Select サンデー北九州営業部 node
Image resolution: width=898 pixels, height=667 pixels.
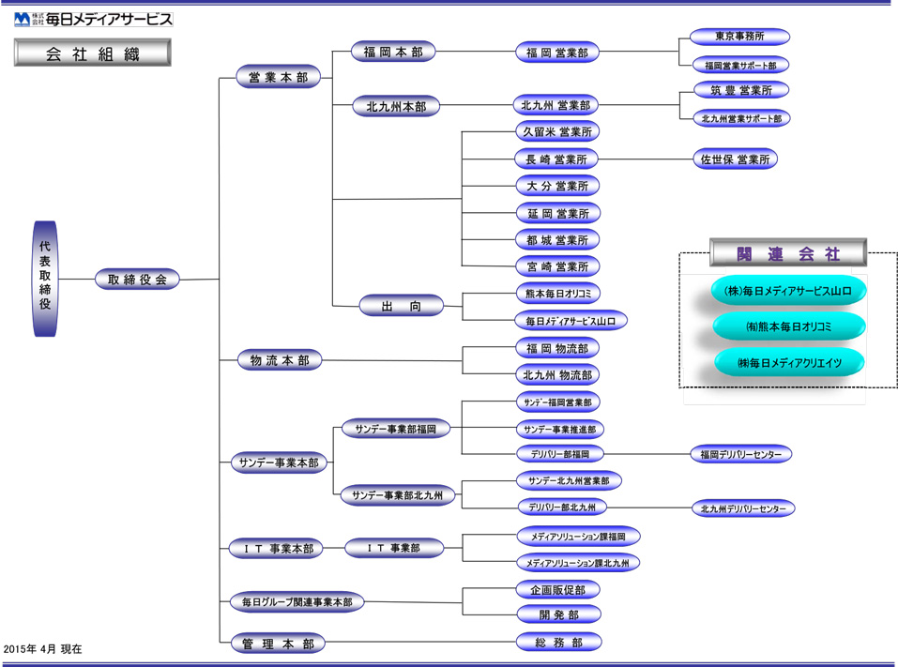pos(570,480)
